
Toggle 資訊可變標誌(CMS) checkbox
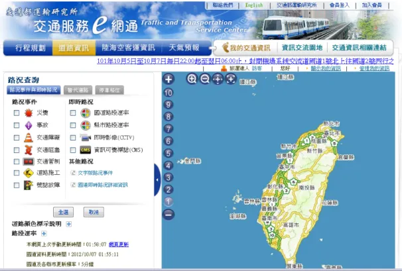click(x=73, y=150)
